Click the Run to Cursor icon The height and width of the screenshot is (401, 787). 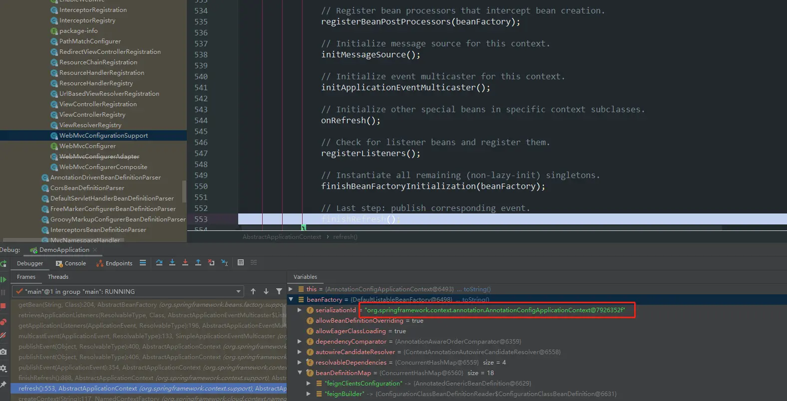224,262
